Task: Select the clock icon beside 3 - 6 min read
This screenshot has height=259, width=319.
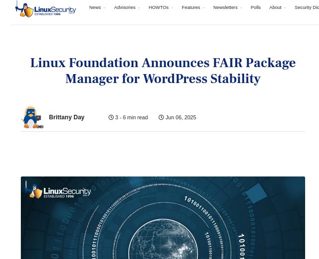Action: 111,117
